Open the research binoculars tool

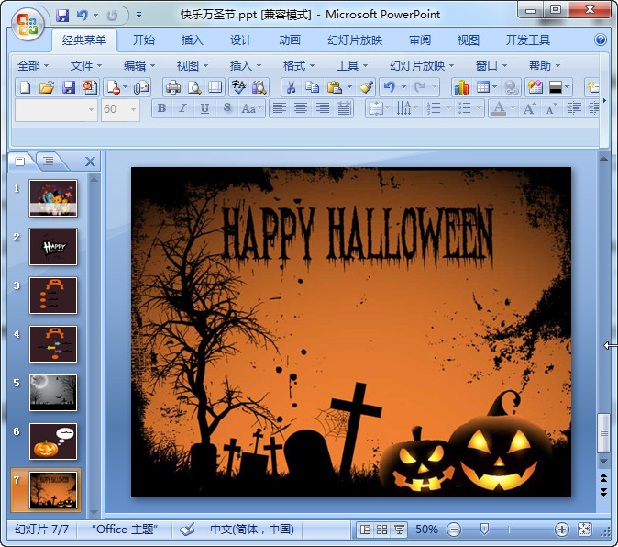pyautogui.click(x=259, y=87)
